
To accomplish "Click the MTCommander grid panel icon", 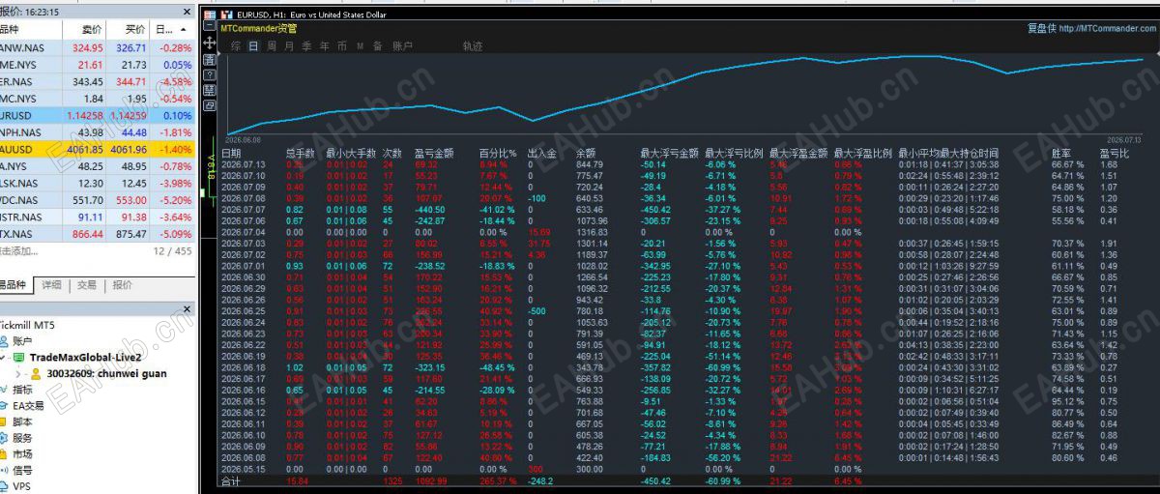I will 211,15.
